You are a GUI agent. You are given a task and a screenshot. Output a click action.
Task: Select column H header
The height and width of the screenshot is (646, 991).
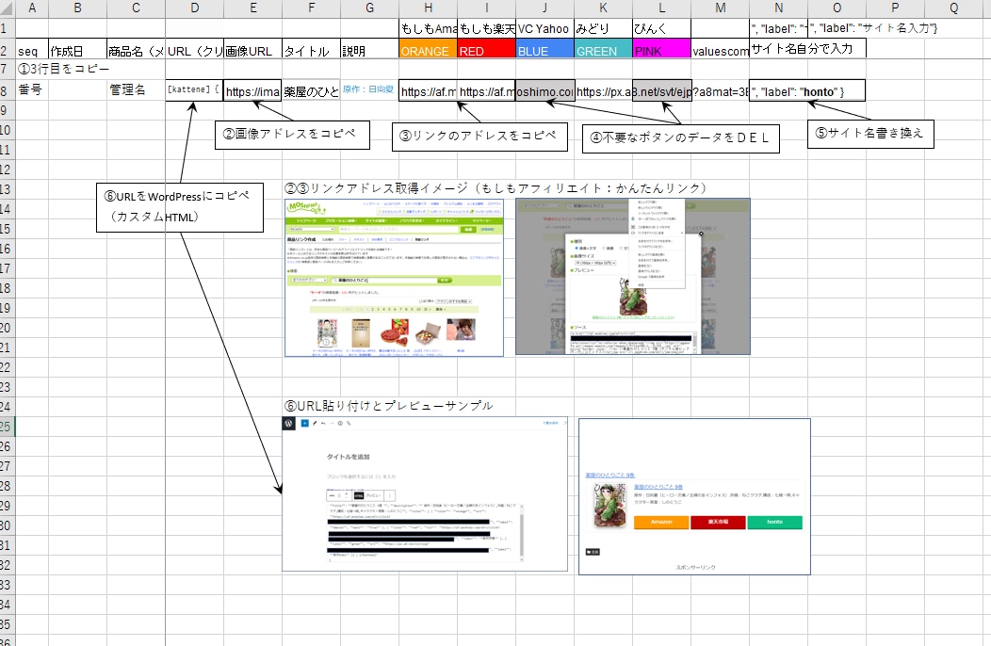tap(428, 8)
